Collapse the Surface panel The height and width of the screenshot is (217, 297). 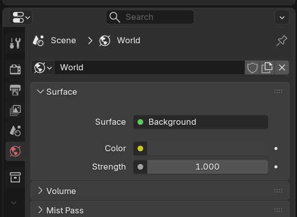pos(40,92)
